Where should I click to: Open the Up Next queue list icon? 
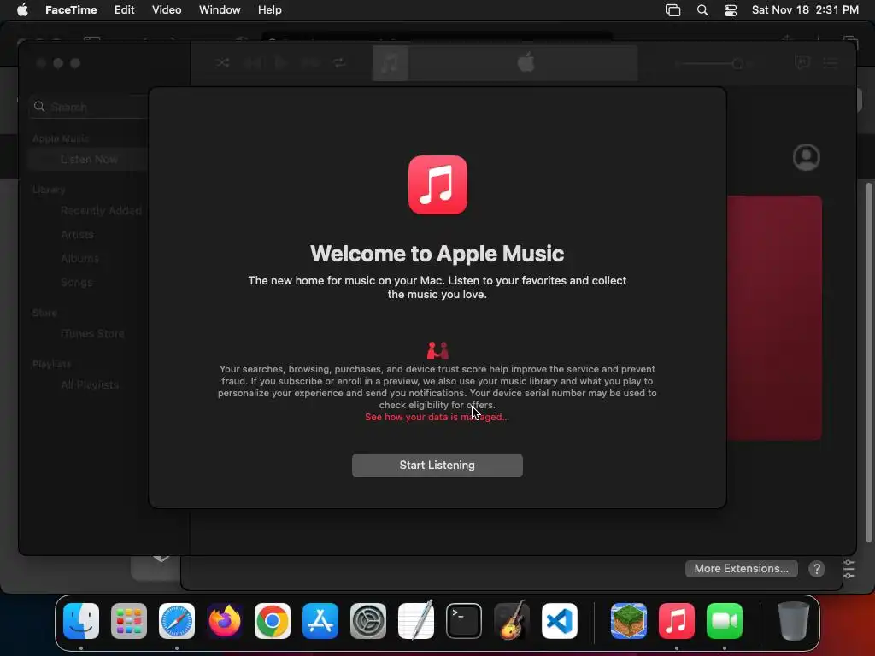point(831,63)
